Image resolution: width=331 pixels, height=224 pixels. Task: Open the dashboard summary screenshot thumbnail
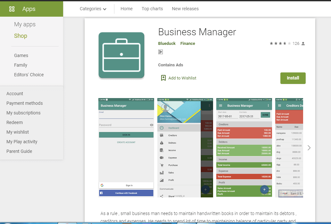point(244,148)
